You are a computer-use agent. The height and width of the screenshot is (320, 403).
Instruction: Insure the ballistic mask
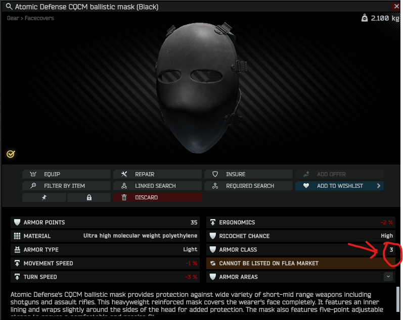(x=248, y=174)
